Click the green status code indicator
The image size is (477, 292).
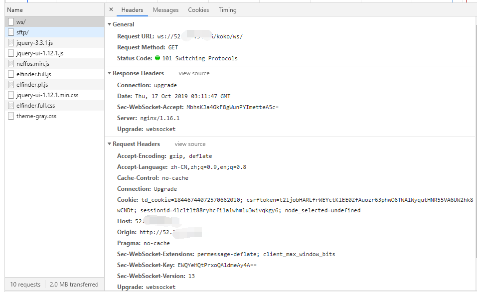(158, 58)
